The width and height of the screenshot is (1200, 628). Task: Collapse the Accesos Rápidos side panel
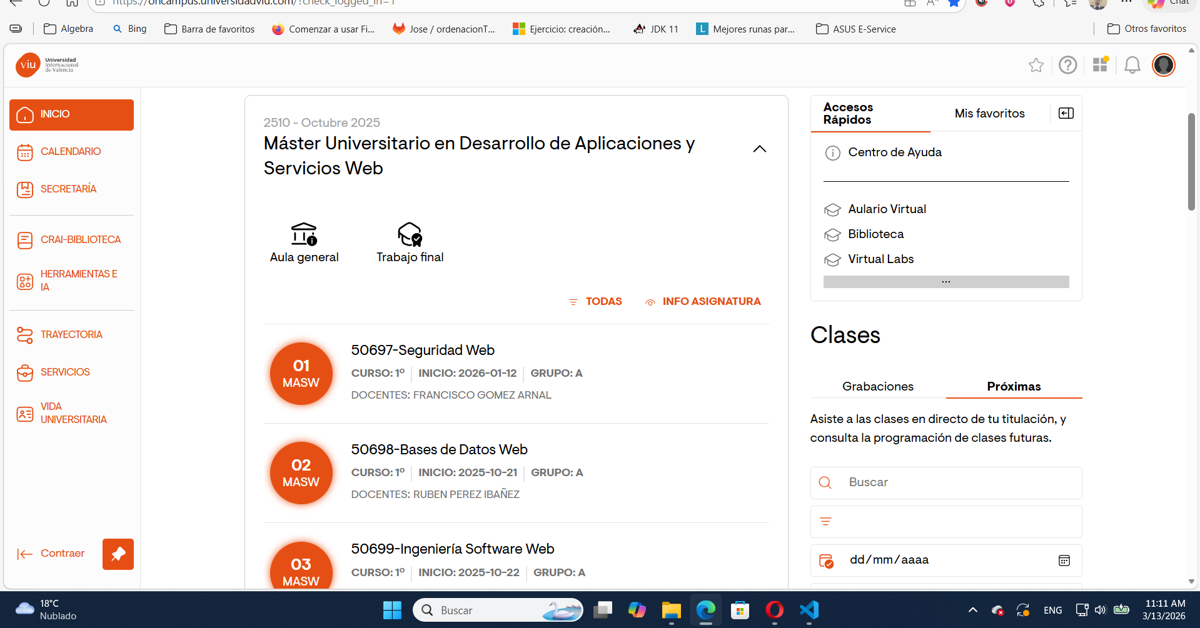tap(1066, 113)
